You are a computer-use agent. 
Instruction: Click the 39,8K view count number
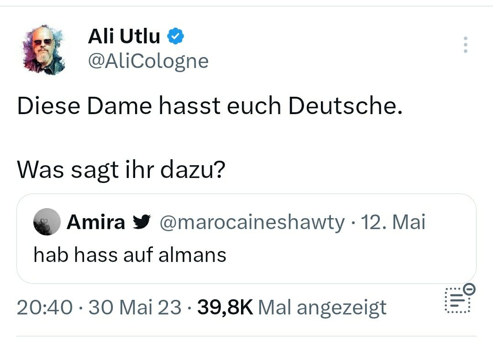[x=225, y=307]
